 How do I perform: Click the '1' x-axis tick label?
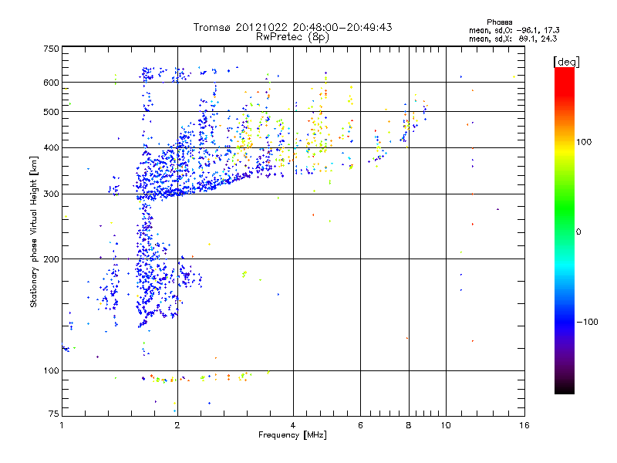point(62,425)
